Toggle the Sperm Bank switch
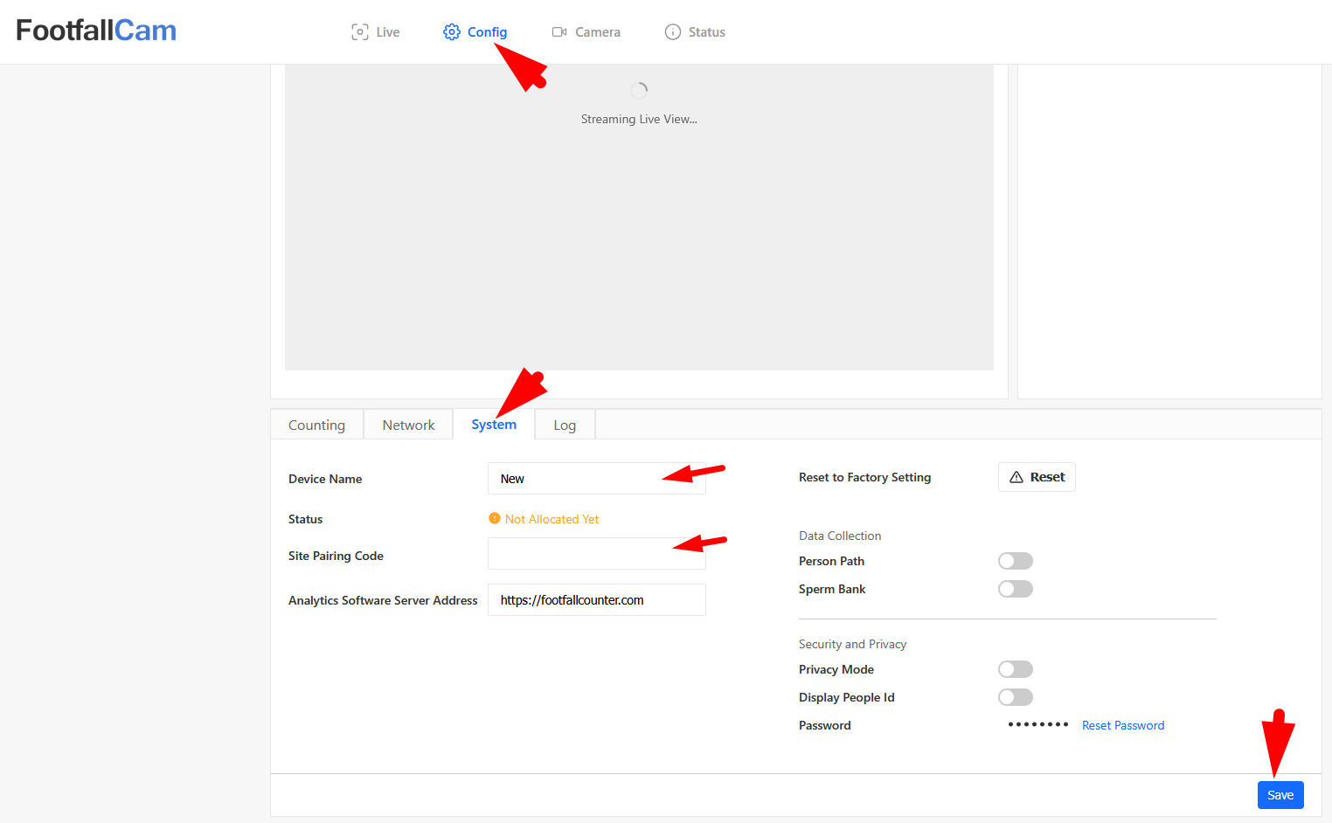Image resolution: width=1332 pixels, height=823 pixels. tap(1015, 589)
